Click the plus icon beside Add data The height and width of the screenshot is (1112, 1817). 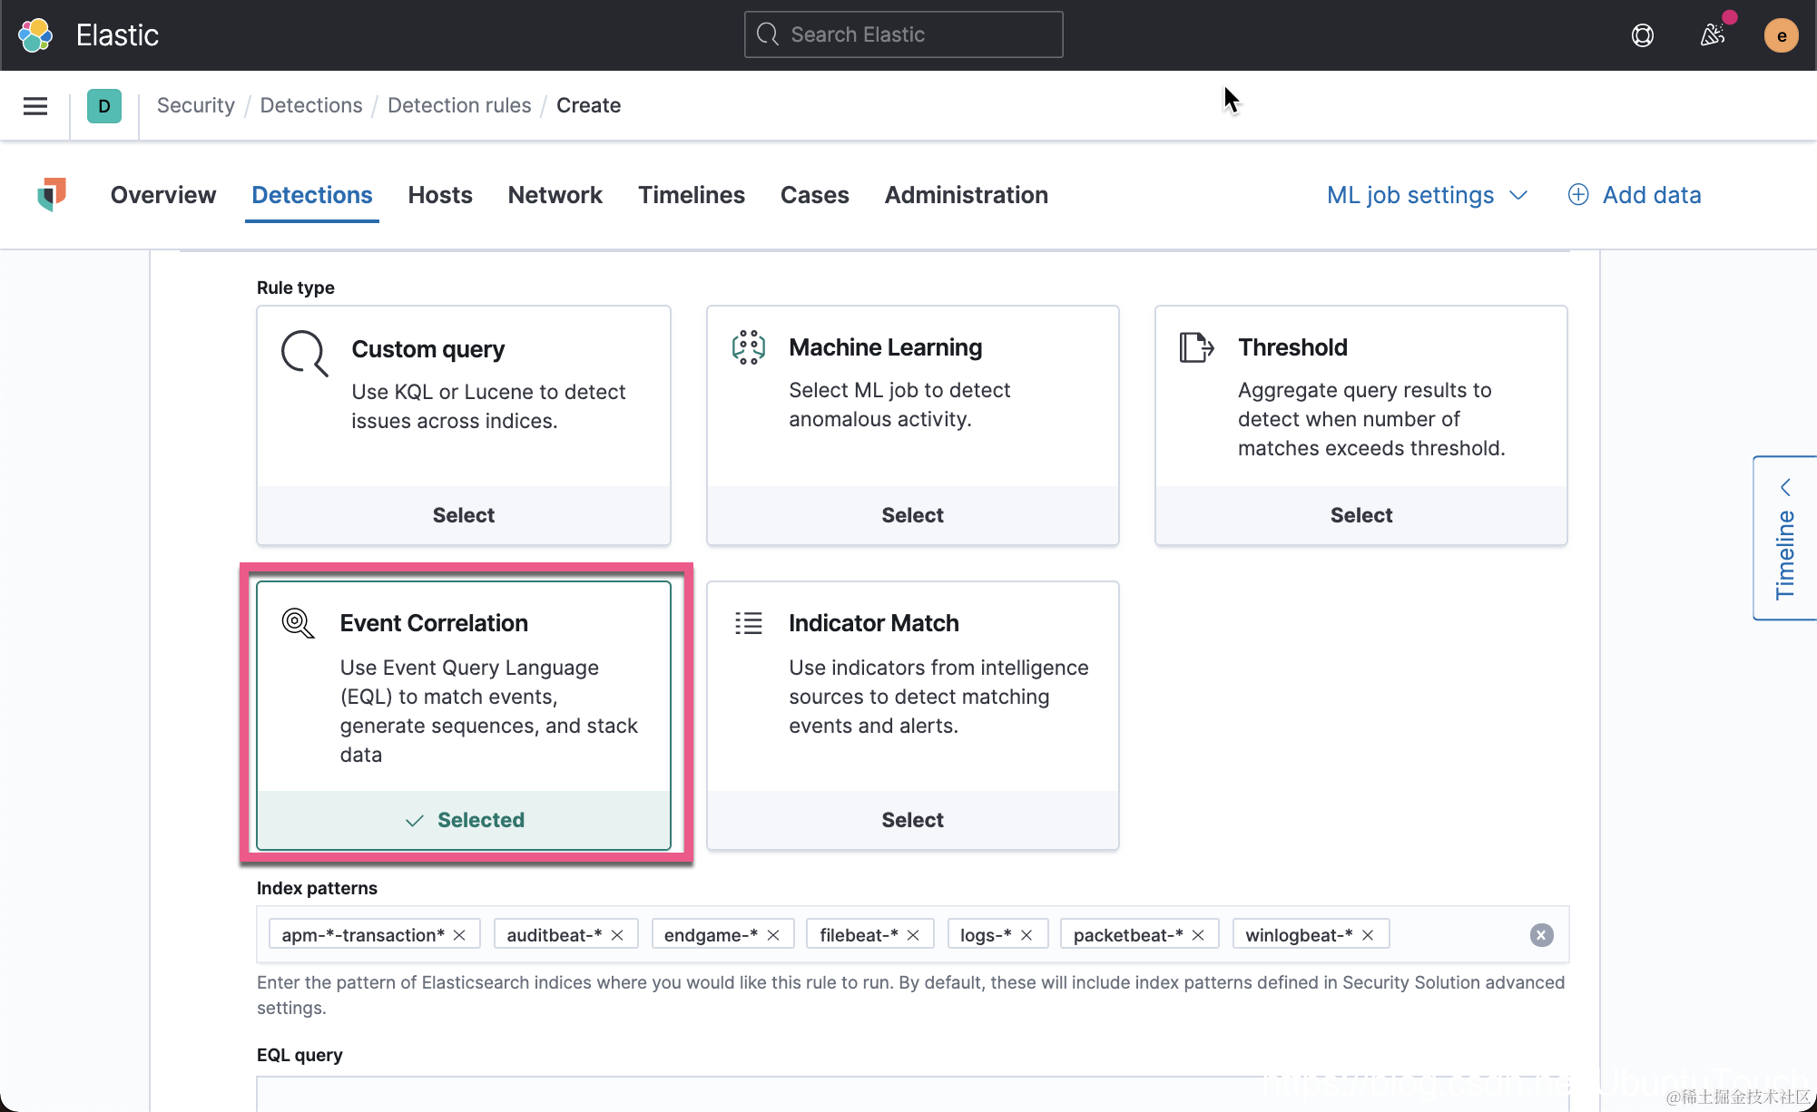tap(1578, 195)
